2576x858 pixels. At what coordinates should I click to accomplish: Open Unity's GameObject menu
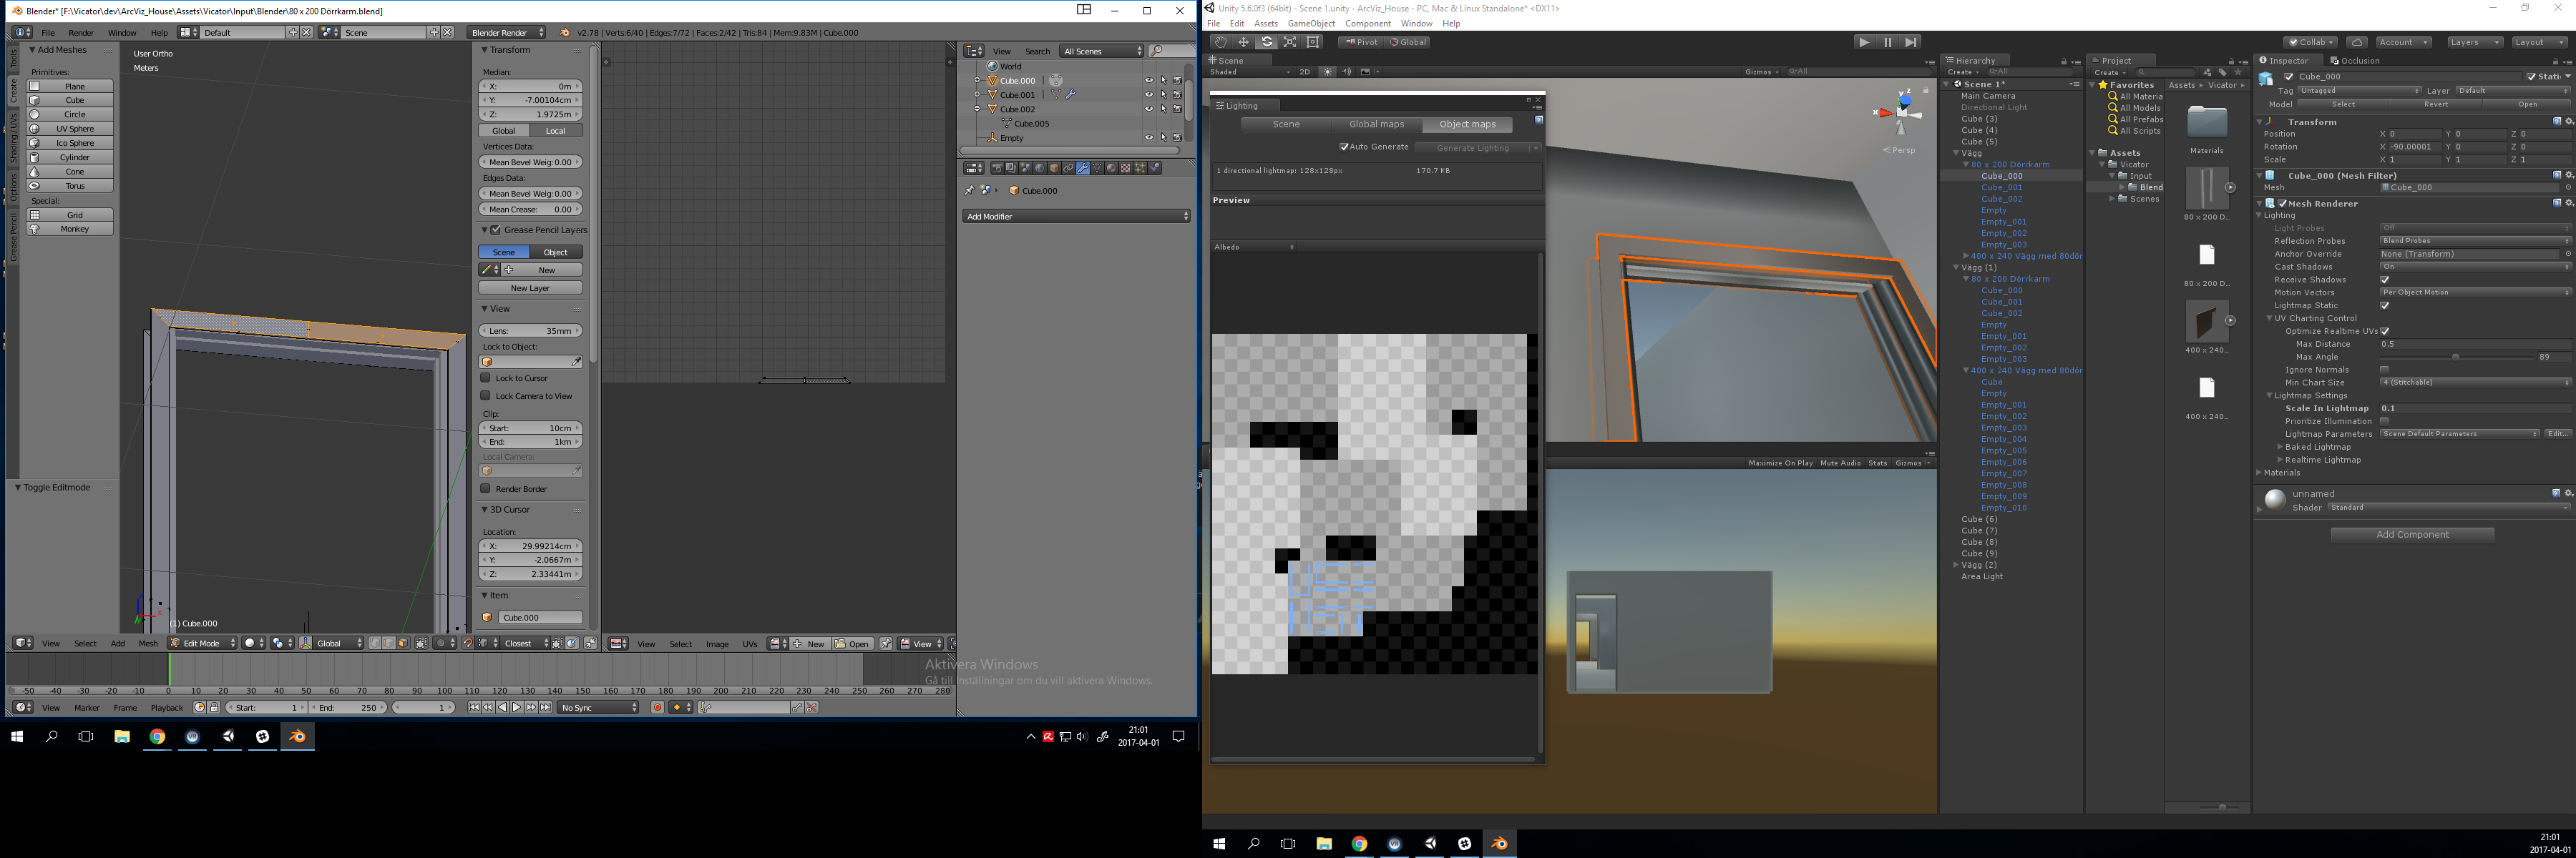pos(1311,23)
